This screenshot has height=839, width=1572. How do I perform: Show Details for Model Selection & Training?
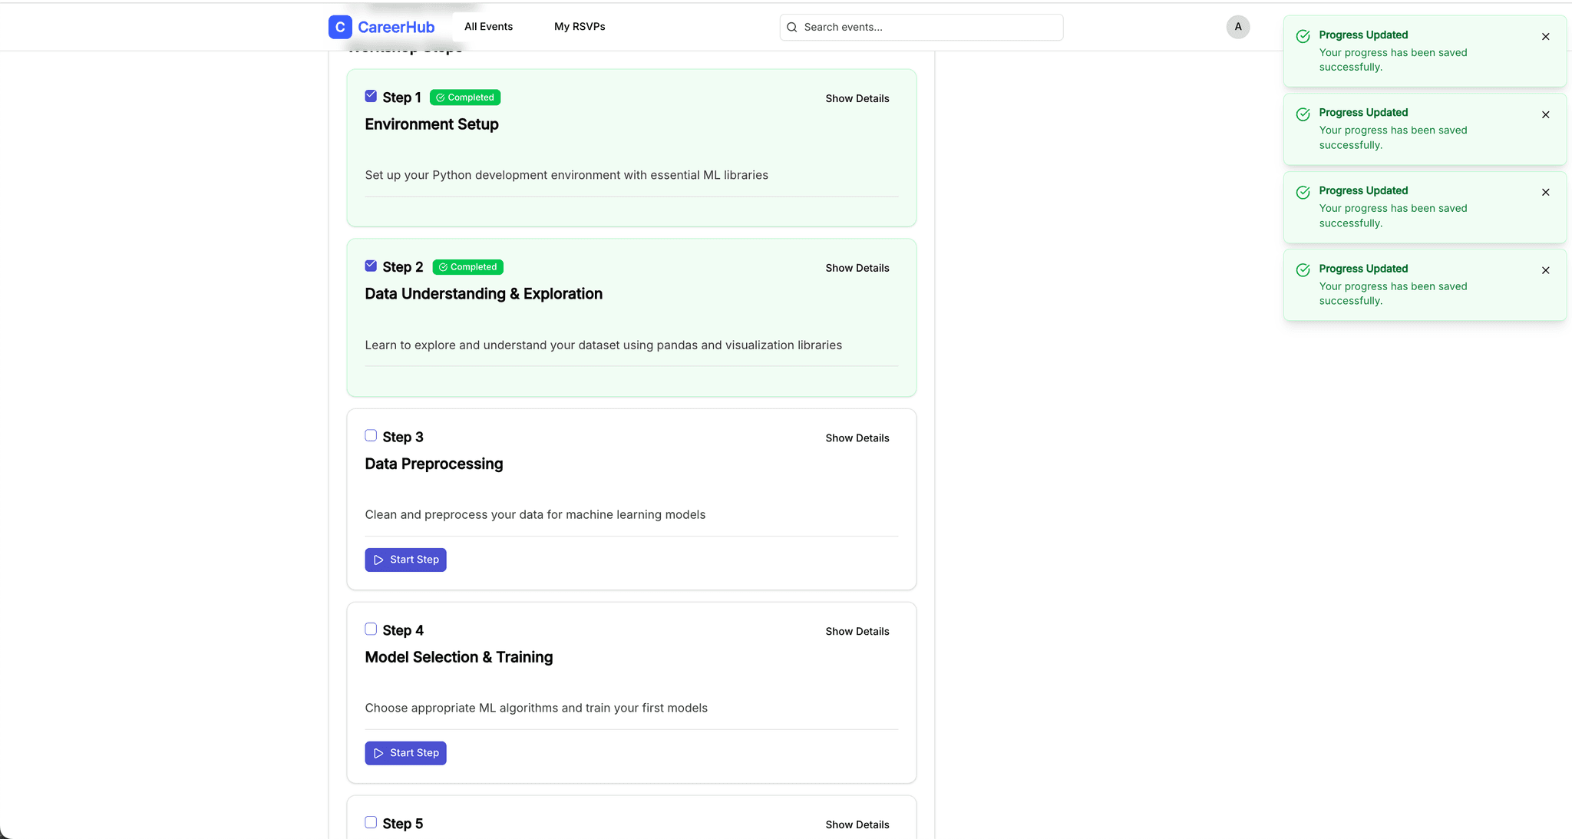(857, 631)
